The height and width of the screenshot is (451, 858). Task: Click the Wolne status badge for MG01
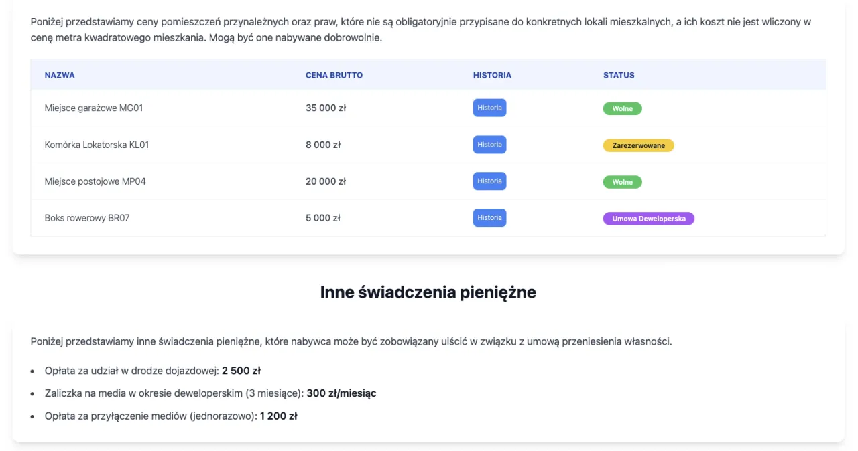click(x=622, y=108)
